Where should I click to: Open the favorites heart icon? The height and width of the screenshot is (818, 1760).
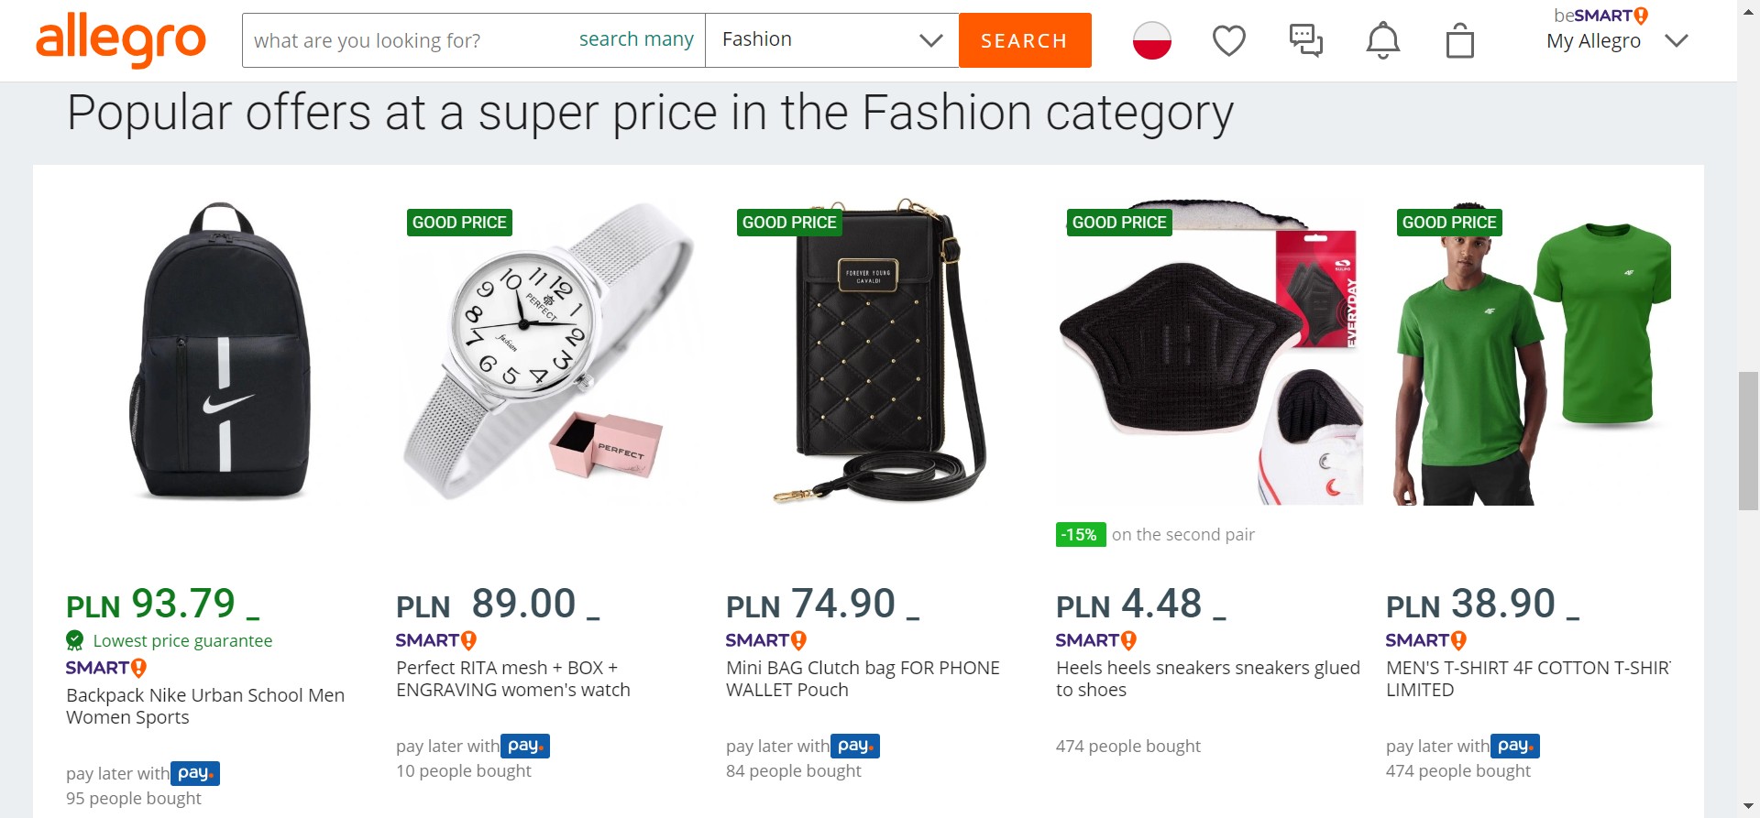pos(1228,40)
